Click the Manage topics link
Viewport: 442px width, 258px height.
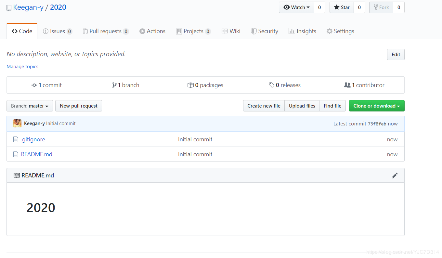(x=22, y=67)
